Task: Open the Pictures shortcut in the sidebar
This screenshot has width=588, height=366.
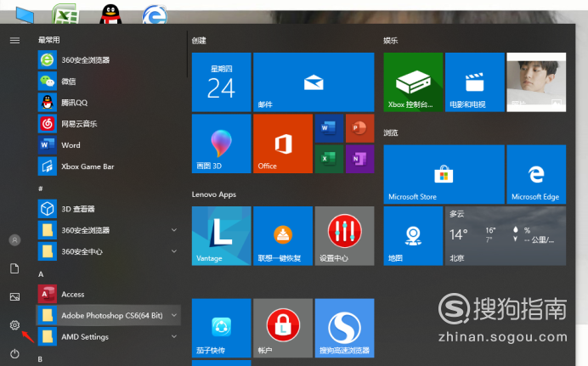Action: [x=14, y=296]
